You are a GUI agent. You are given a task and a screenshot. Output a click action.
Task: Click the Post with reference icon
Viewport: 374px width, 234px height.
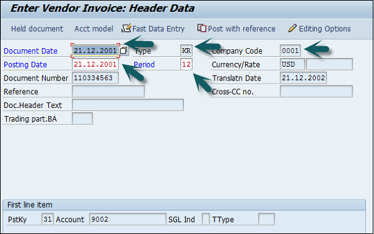pos(202,28)
